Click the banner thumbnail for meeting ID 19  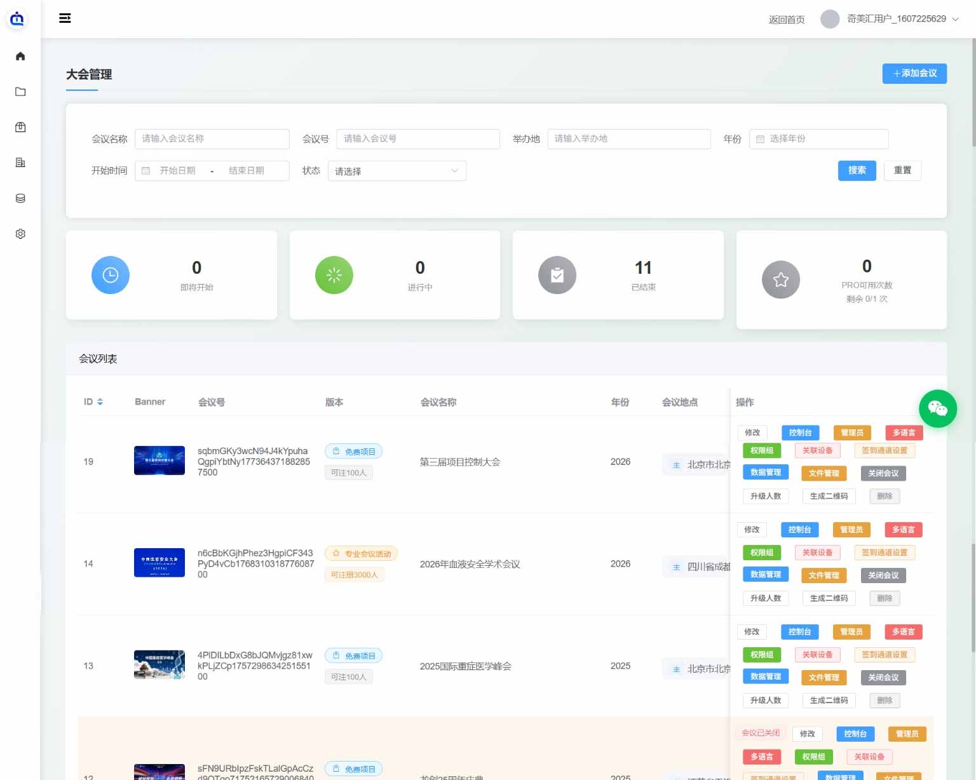point(159,461)
